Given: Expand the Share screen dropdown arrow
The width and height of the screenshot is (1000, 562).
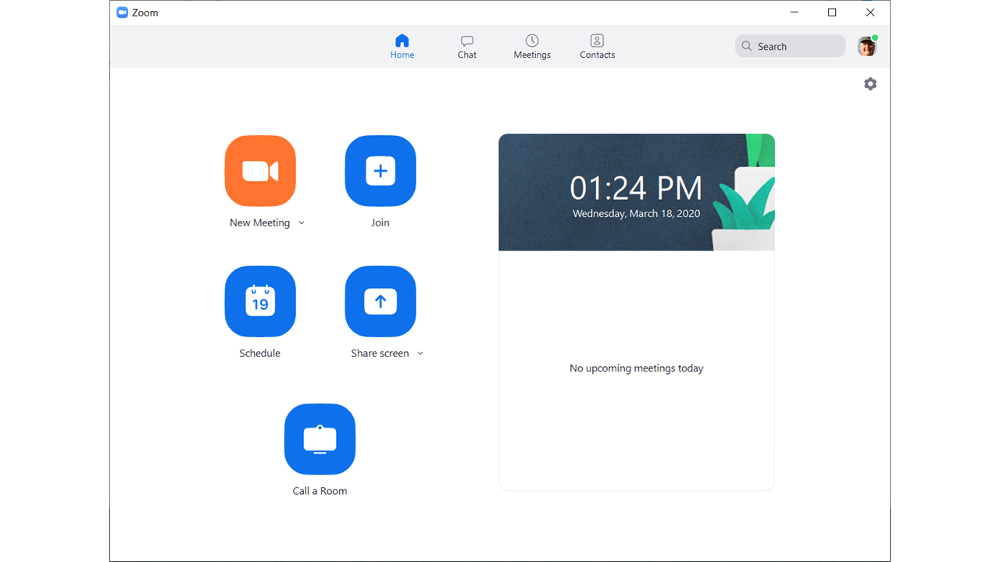Looking at the screenshot, I should (420, 354).
